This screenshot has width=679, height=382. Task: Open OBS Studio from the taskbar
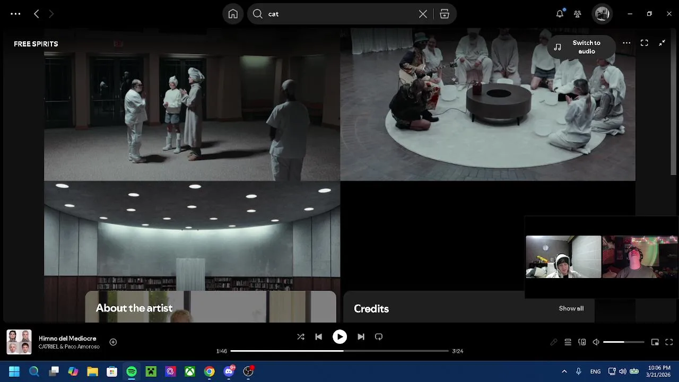coord(248,371)
